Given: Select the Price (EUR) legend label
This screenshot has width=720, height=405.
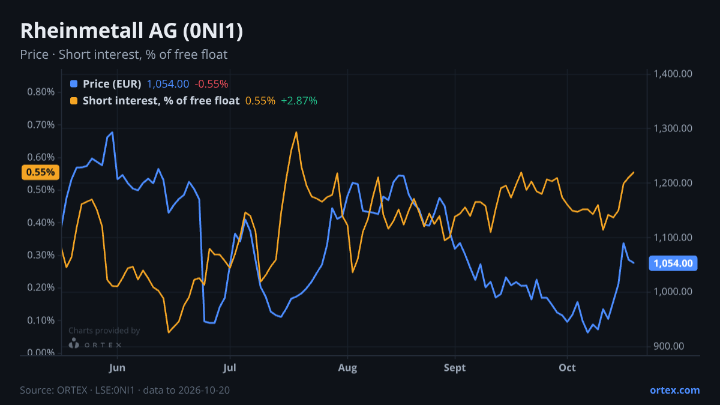Looking at the screenshot, I should pos(112,84).
